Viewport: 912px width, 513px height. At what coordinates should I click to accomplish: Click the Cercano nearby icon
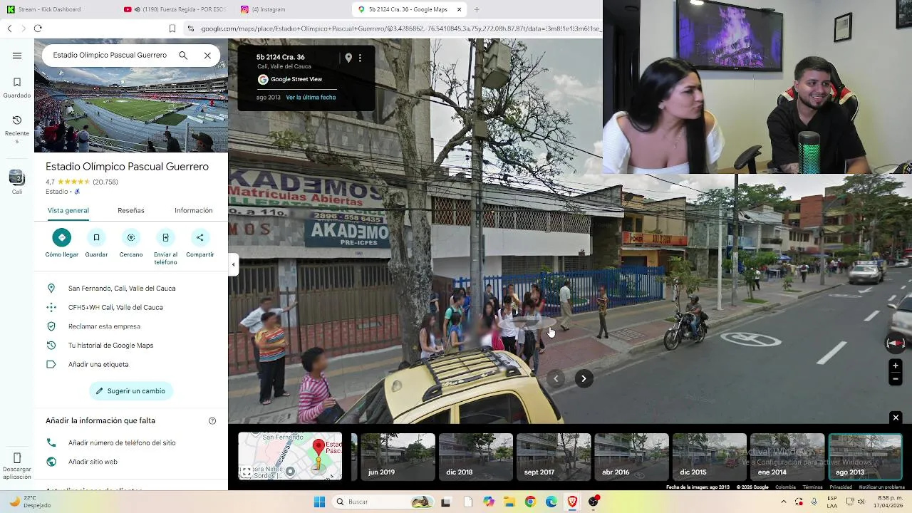coord(130,237)
